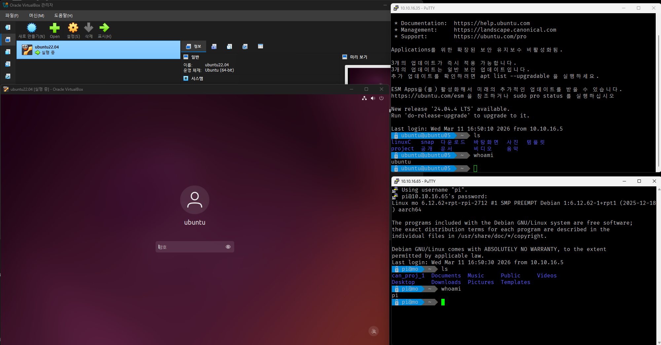This screenshot has height=345, width=661.
Task: Click Documents directory in pi terminal
Action: [446, 275]
